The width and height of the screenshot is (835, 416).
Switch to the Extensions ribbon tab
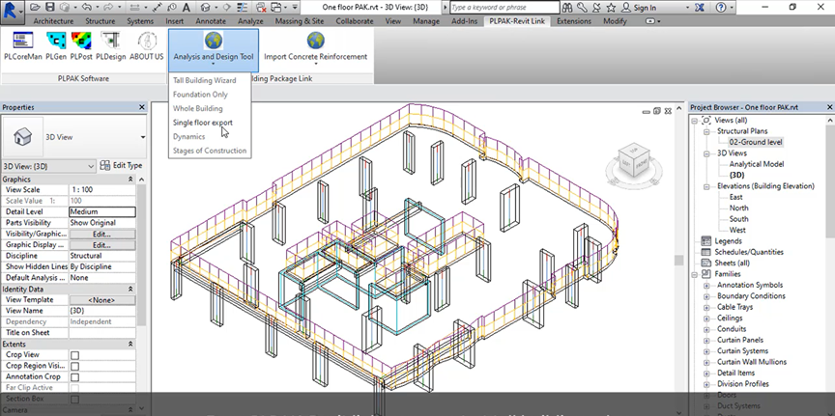click(x=574, y=21)
